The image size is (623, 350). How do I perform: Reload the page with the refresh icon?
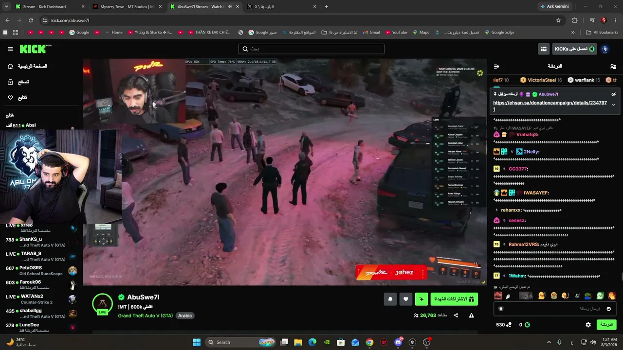coord(31,20)
